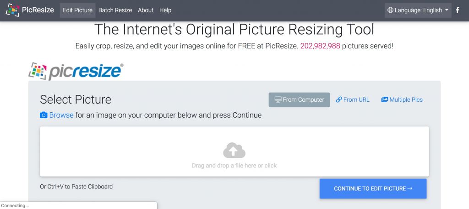
Task: Click the PicResize logo icon in navbar
Action: coord(12,10)
